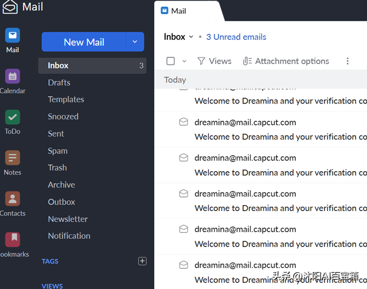The height and width of the screenshot is (289, 367).
Task: Expand the selection options chevron
Action: (x=185, y=61)
